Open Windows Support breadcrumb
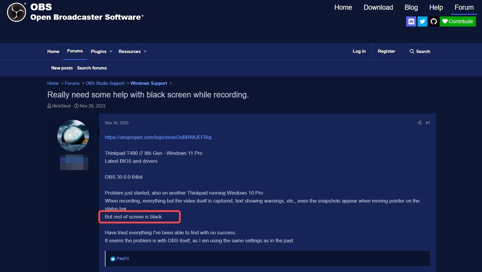This screenshot has width=482, height=272. tap(149, 83)
